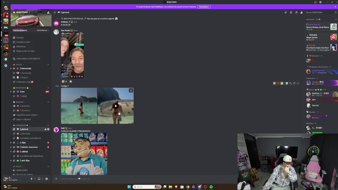338x190 pixels.
Task: Toggle deafen headphones in user panel
Action: 39,179
